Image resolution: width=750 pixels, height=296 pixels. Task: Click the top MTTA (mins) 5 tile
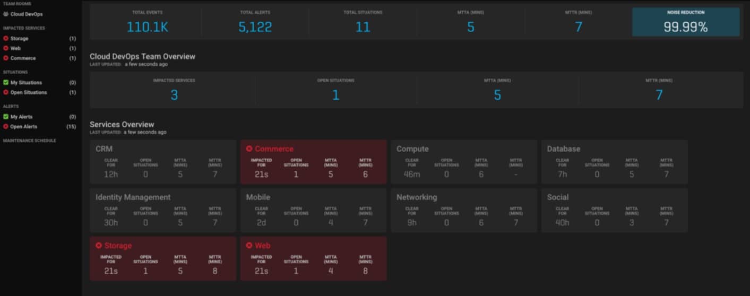(471, 22)
